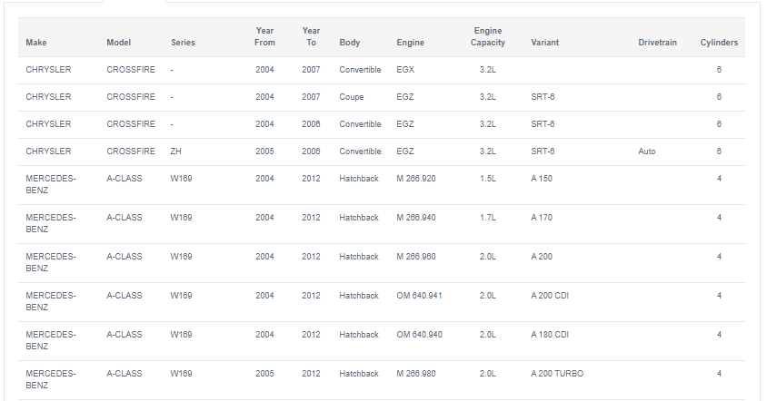This screenshot has height=401, width=767.
Task: Click the M 266.940 engine cell
Action: pyautogui.click(x=416, y=218)
